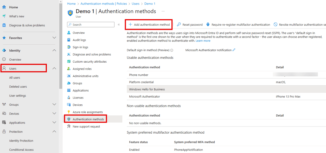The height and width of the screenshot is (153, 326).
Task: Click the Azure role assignments key icon
Action: 69,112
